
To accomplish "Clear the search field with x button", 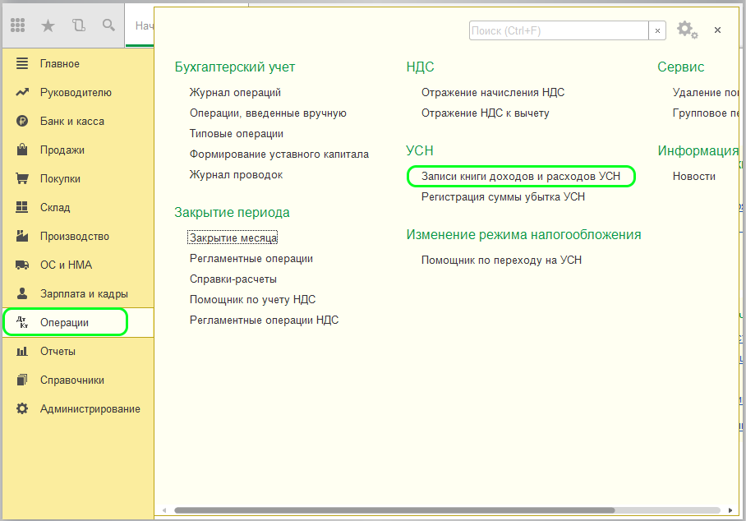I will tap(657, 30).
